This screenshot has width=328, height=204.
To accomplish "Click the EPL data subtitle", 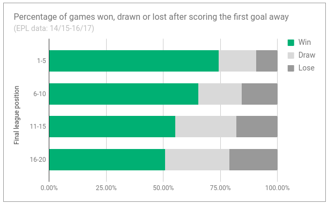I will coord(54,28).
